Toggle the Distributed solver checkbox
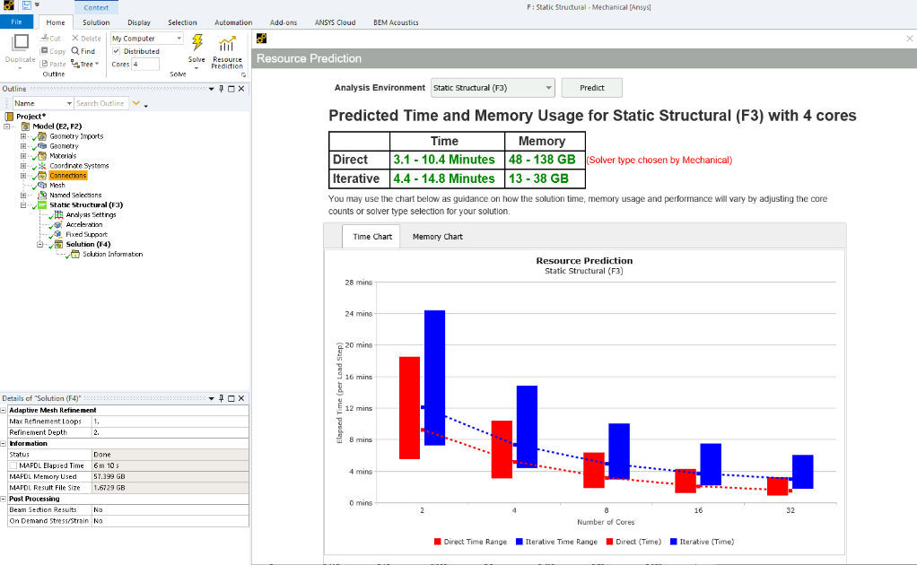 [116, 51]
